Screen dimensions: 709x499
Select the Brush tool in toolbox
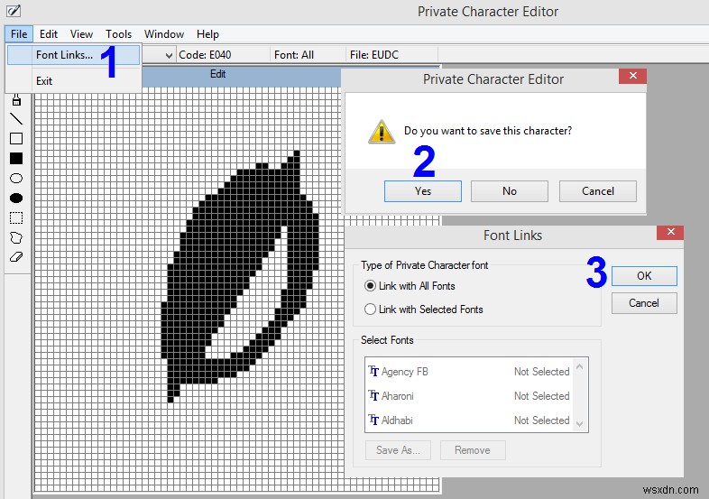click(16, 100)
